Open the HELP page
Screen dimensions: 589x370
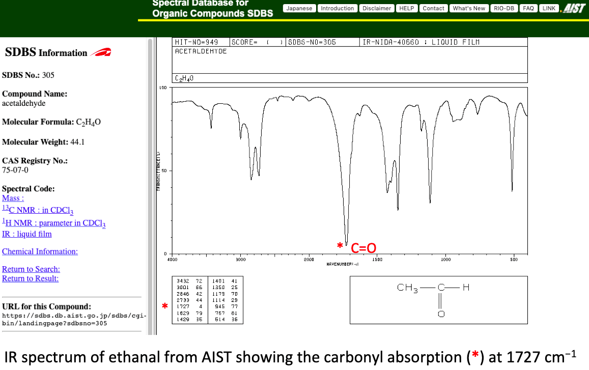pos(406,9)
